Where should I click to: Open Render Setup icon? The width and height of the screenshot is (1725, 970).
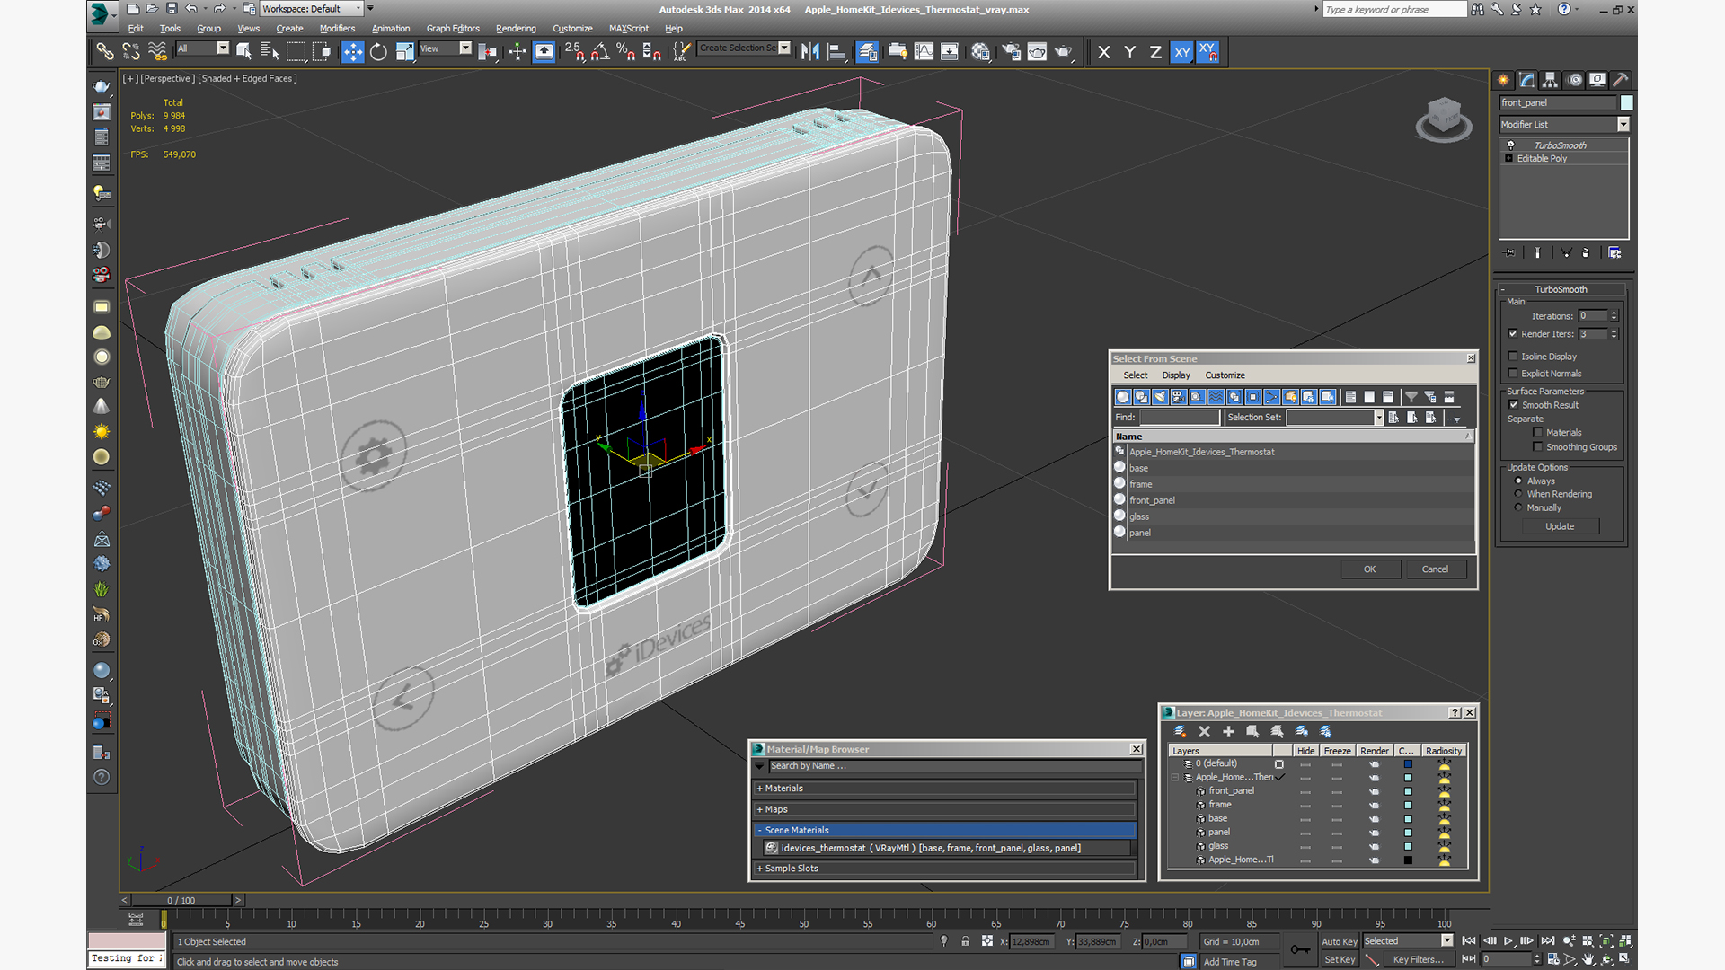(1012, 52)
